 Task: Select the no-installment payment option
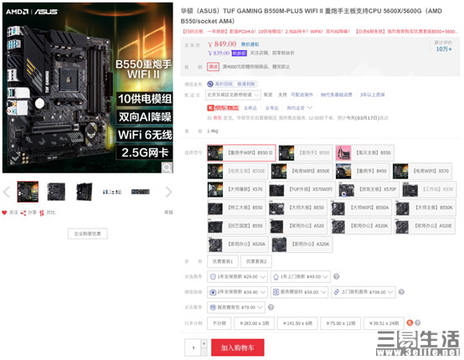219,323
